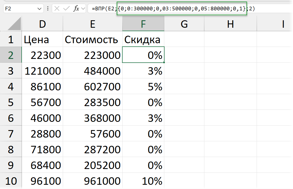Select column G header
Viewport: 293px width, 189px height.
pyautogui.click(x=184, y=24)
